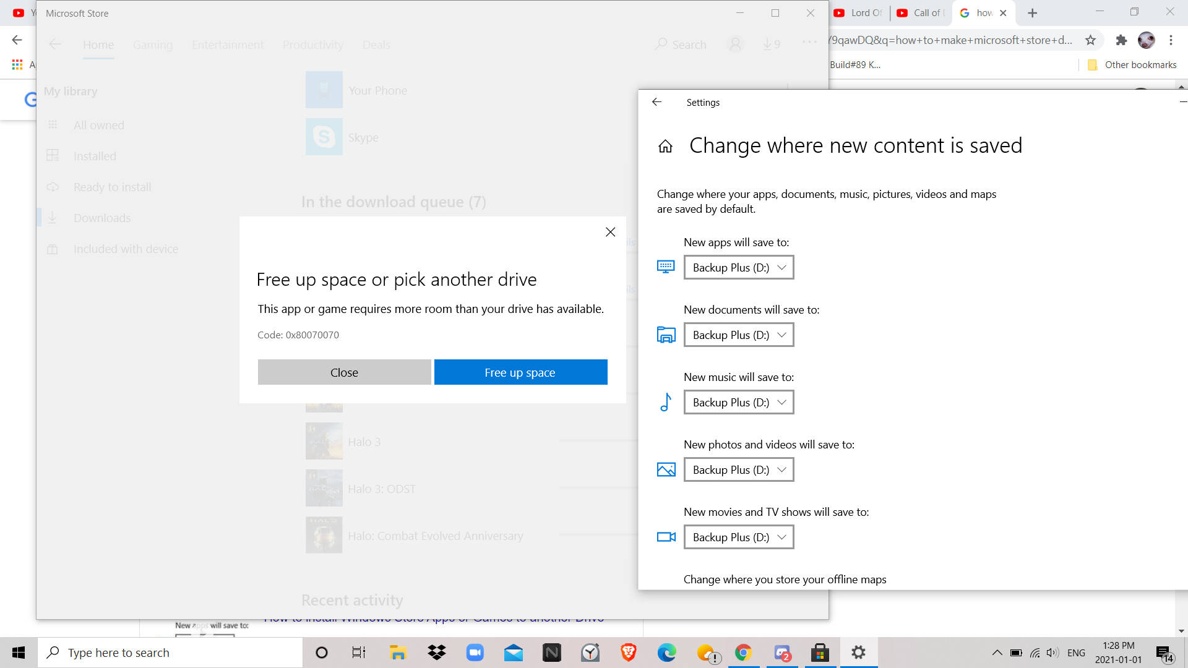The width and height of the screenshot is (1188, 668).
Task: Click Your Phone app thumbnail
Action: [324, 90]
